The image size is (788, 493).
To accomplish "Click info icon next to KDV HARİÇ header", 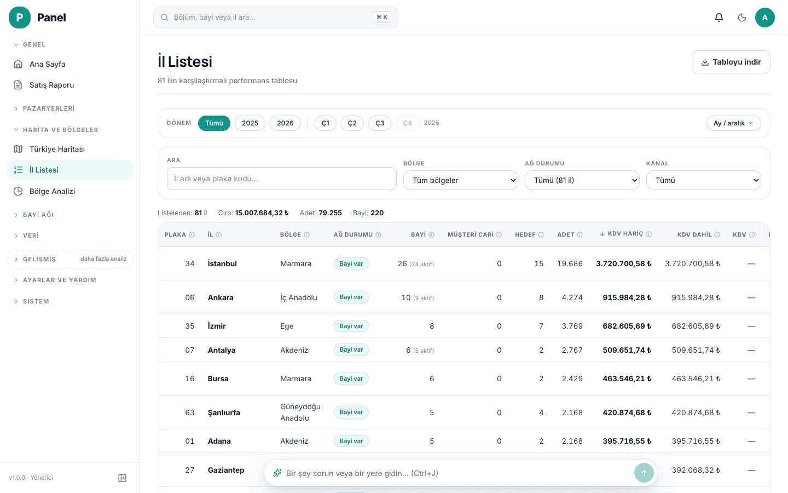I will [648, 234].
